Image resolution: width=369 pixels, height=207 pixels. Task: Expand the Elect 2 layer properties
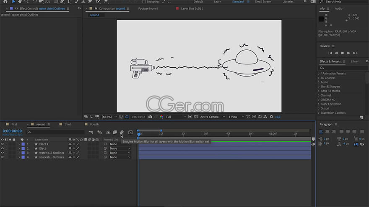click(x=19, y=144)
